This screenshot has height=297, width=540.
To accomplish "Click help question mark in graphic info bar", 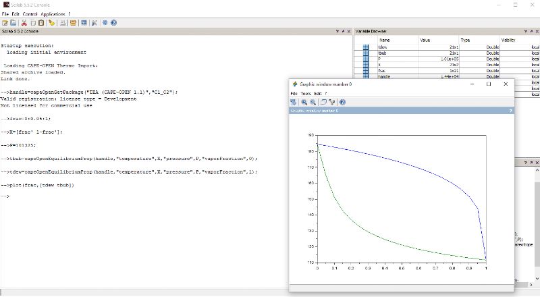I will (510, 111).
